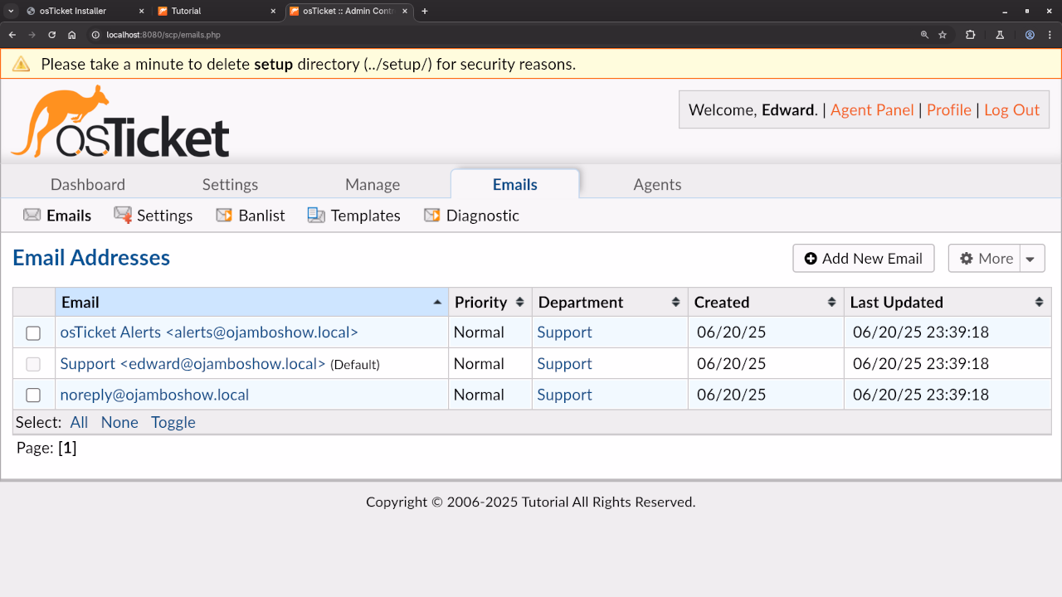Open the tab search dropdown arrow
The height and width of the screenshot is (597, 1062).
12,11
